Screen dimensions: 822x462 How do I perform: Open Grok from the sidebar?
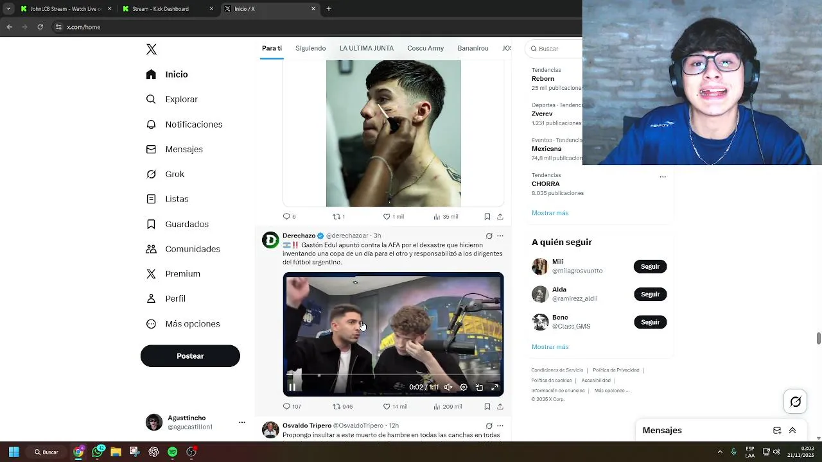[x=165, y=174]
